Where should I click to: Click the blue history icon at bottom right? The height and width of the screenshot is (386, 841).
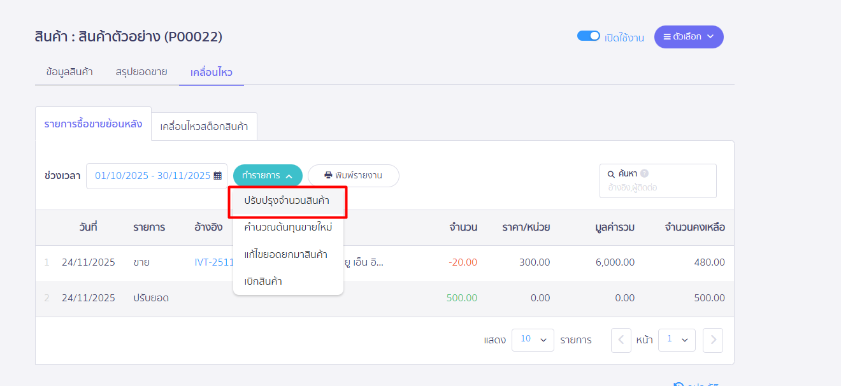[x=677, y=383]
